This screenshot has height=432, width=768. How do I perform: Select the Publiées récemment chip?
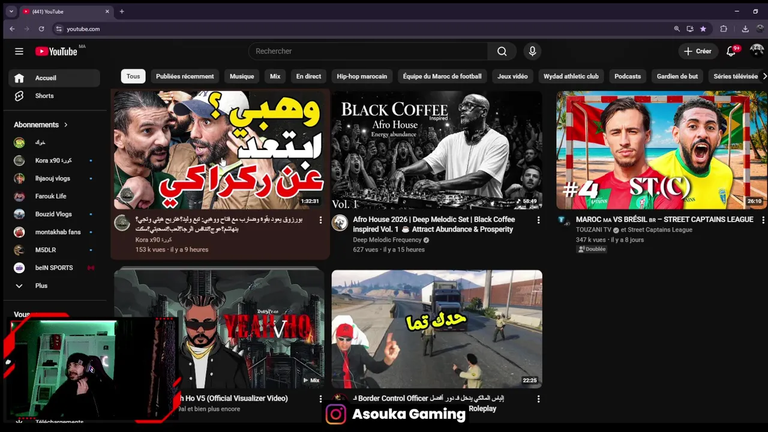185,76
